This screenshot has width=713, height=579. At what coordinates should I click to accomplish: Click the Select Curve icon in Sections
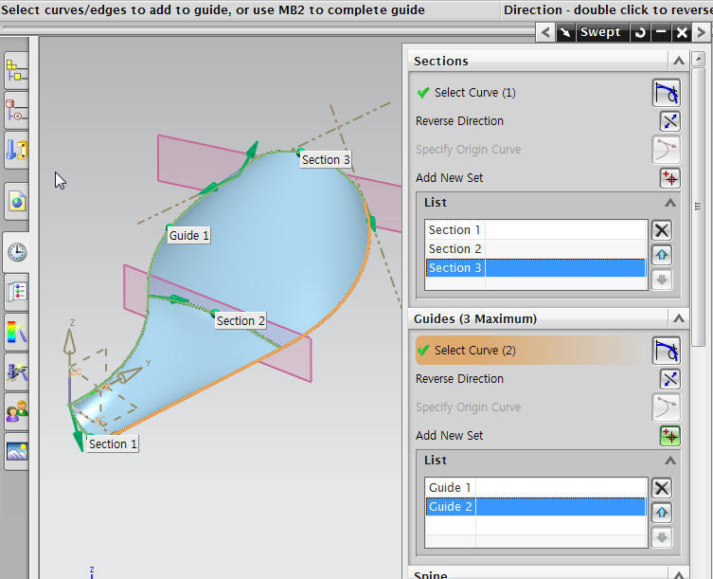(x=667, y=93)
